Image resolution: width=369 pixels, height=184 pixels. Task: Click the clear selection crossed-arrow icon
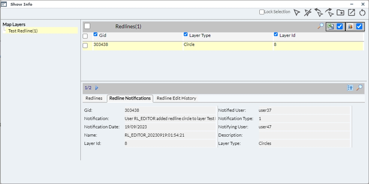pos(308,13)
